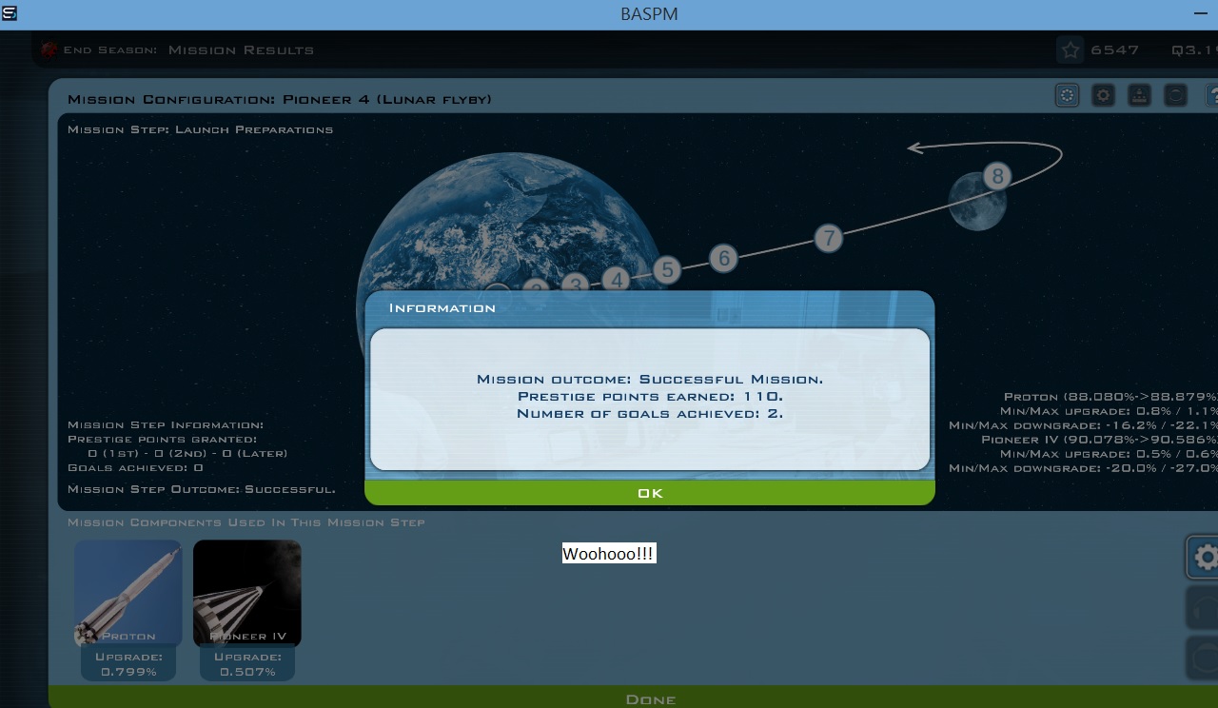
Task: Click the 'Goals achieved: 0' line
Action: (135, 467)
